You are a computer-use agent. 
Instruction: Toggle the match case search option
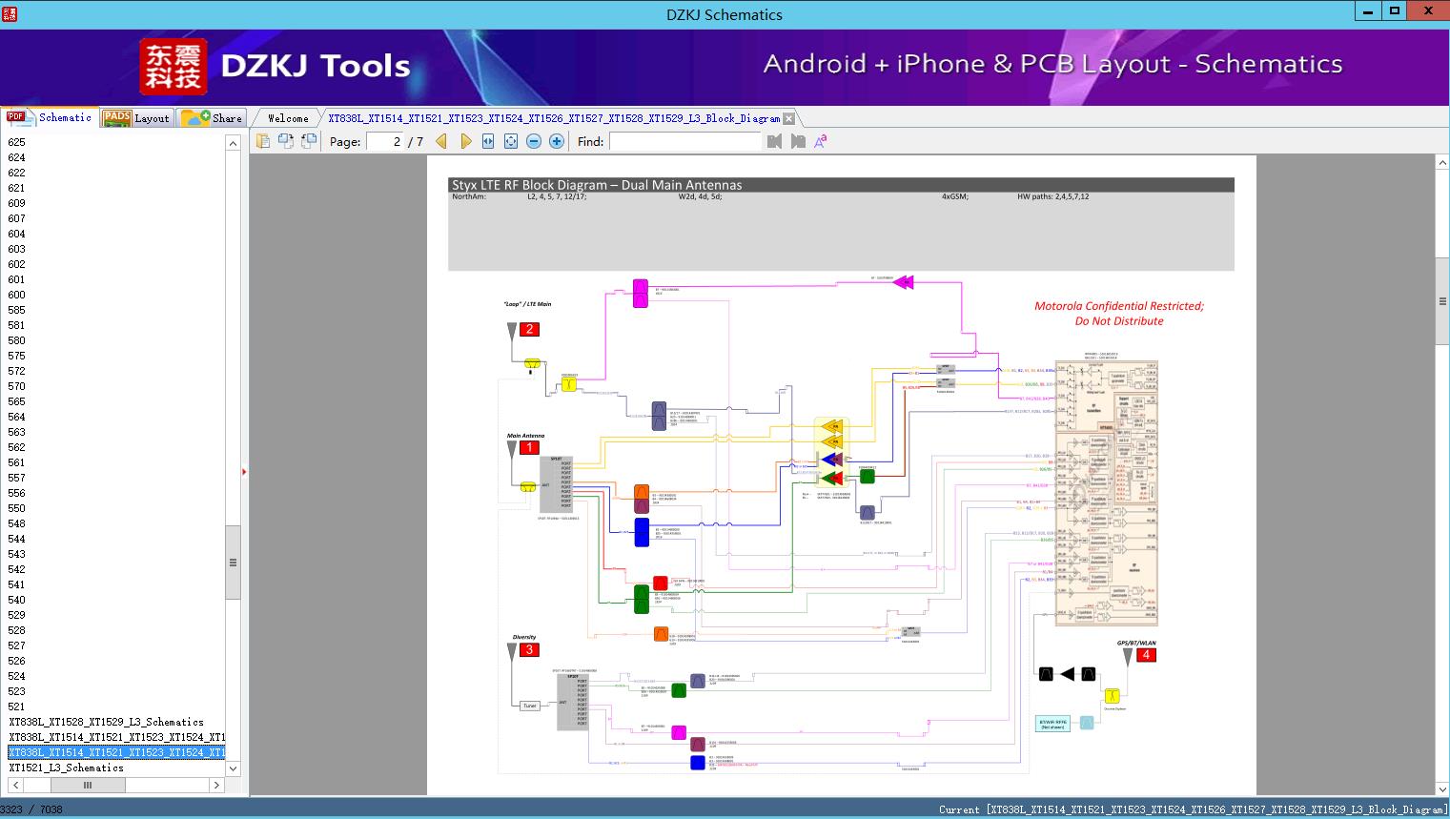(820, 141)
